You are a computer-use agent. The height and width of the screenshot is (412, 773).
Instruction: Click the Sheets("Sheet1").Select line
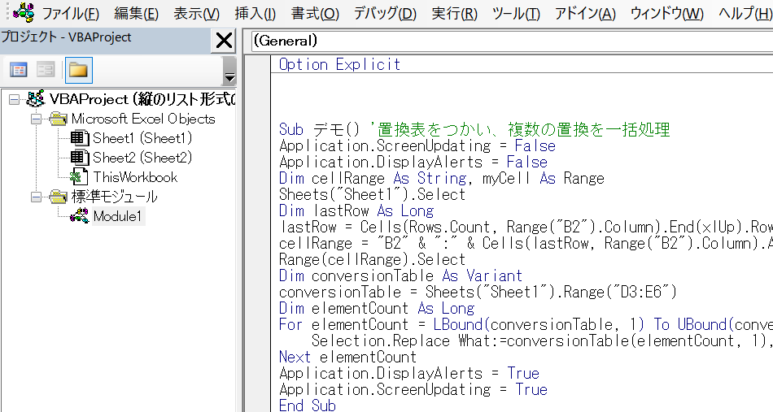(x=372, y=194)
